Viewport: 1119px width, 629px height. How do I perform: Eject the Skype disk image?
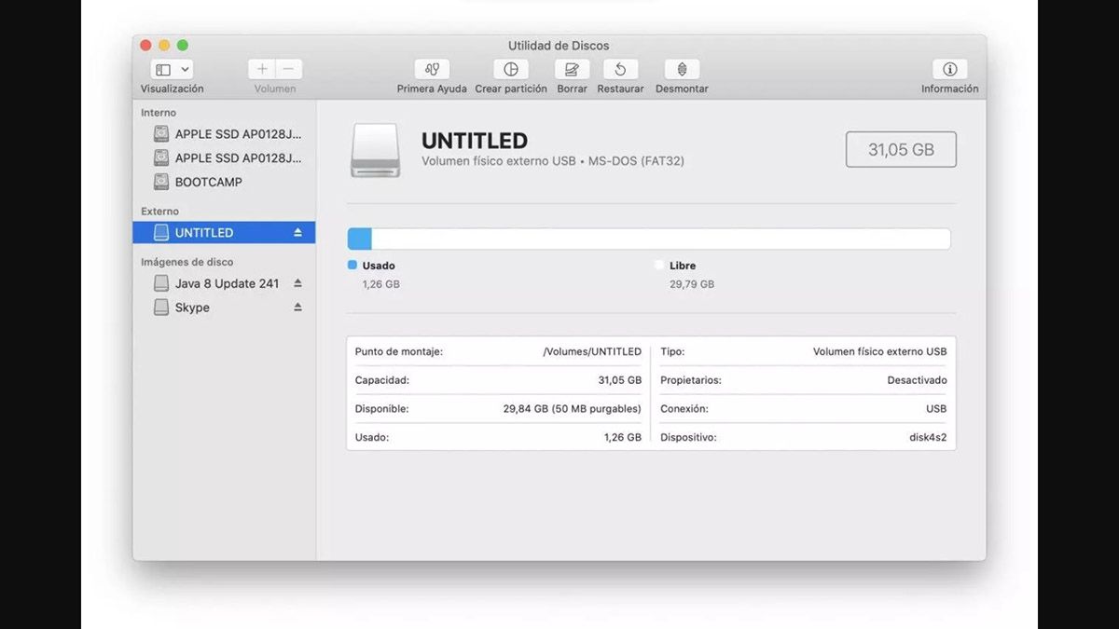coord(298,308)
